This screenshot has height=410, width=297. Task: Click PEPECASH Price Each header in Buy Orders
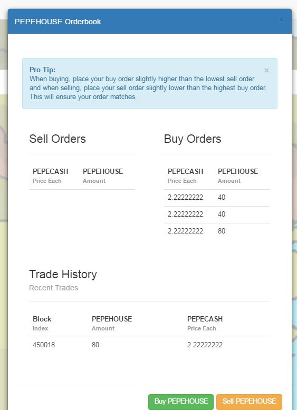(x=185, y=175)
